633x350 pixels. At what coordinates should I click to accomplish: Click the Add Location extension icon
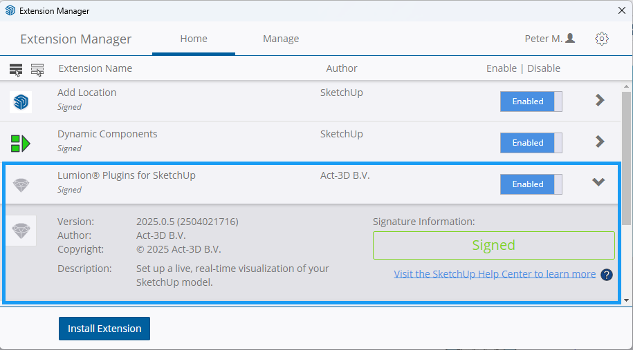coord(21,101)
